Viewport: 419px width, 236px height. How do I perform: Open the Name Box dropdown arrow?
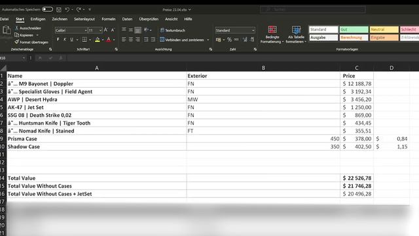pos(24,58)
